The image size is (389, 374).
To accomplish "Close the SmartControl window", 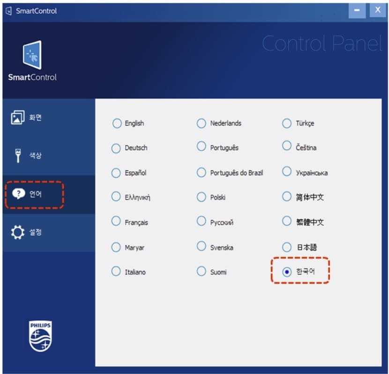I will click(x=378, y=10).
